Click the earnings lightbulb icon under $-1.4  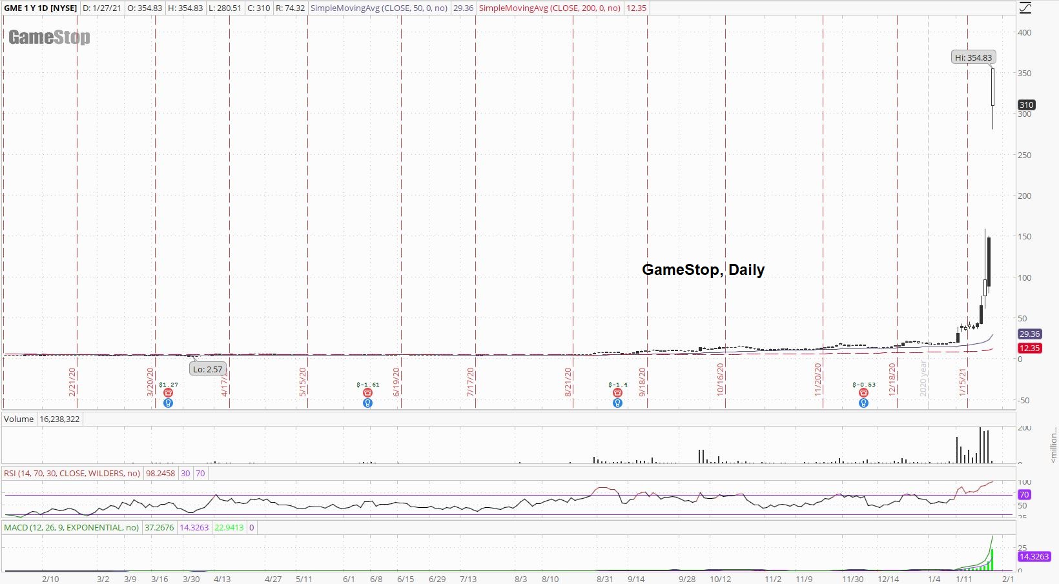617,403
